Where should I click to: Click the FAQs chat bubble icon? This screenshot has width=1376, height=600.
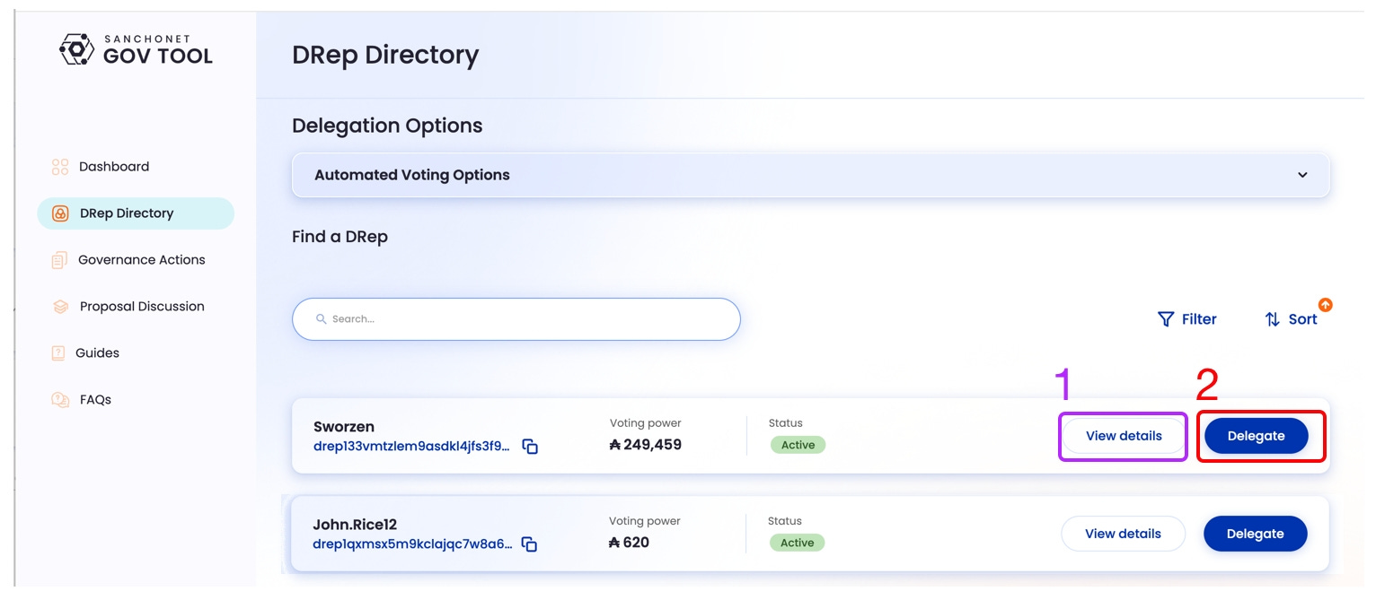60,400
